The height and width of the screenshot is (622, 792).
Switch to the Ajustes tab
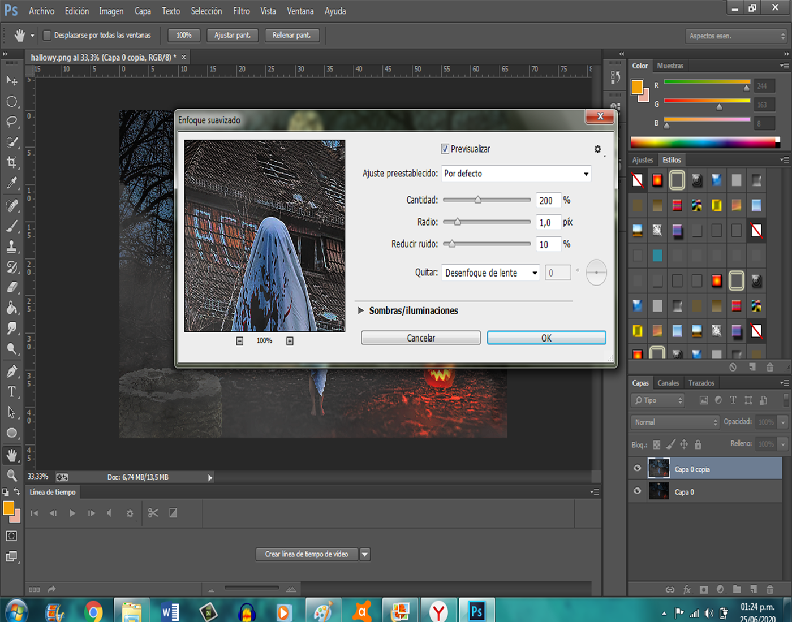[643, 160]
